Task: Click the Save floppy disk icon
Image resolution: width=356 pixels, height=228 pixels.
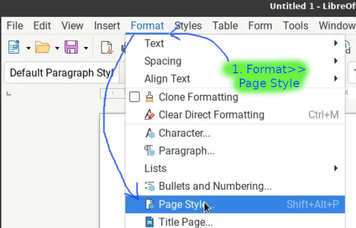Action: [x=71, y=47]
